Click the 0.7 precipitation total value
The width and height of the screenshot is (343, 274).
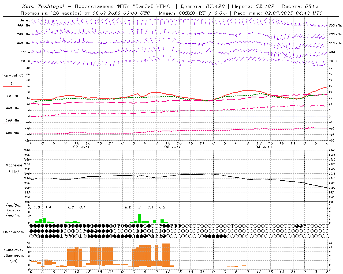click(71, 207)
